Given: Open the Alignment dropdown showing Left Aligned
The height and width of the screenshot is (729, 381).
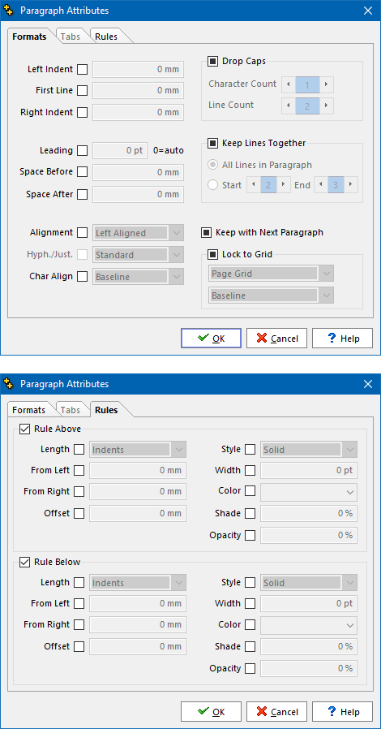Looking at the screenshot, I should 139,233.
